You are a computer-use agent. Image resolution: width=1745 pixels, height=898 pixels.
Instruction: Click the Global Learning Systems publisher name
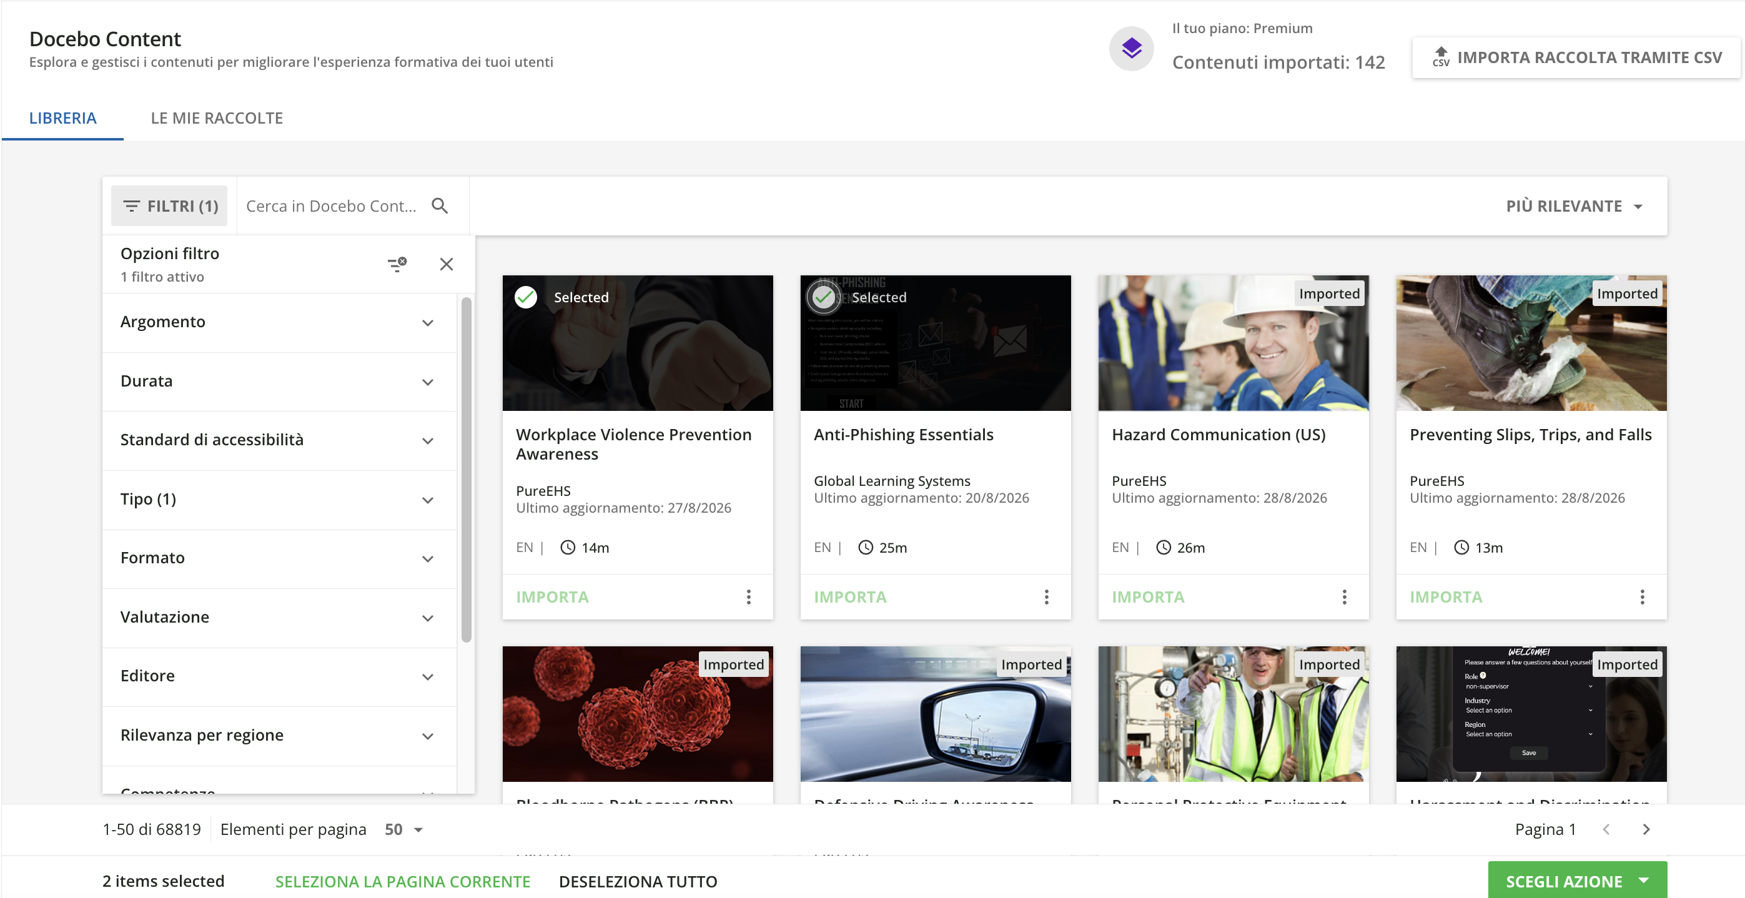pos(892,481)
